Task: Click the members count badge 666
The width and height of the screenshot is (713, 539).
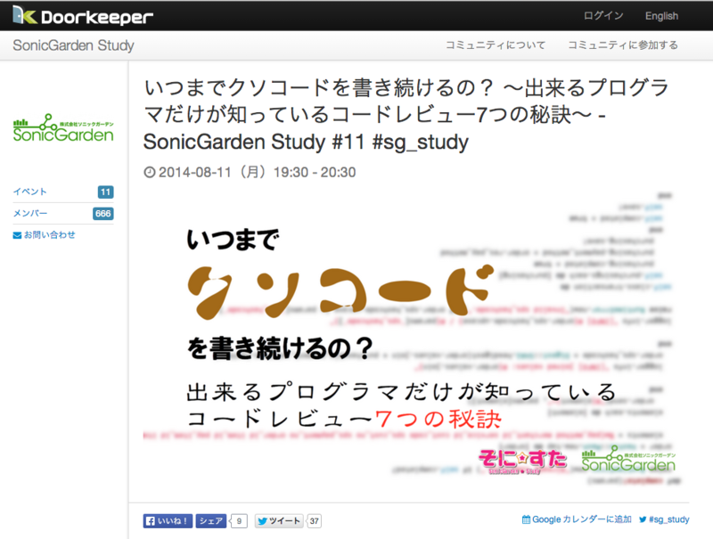Action: (x=103, y=213)
